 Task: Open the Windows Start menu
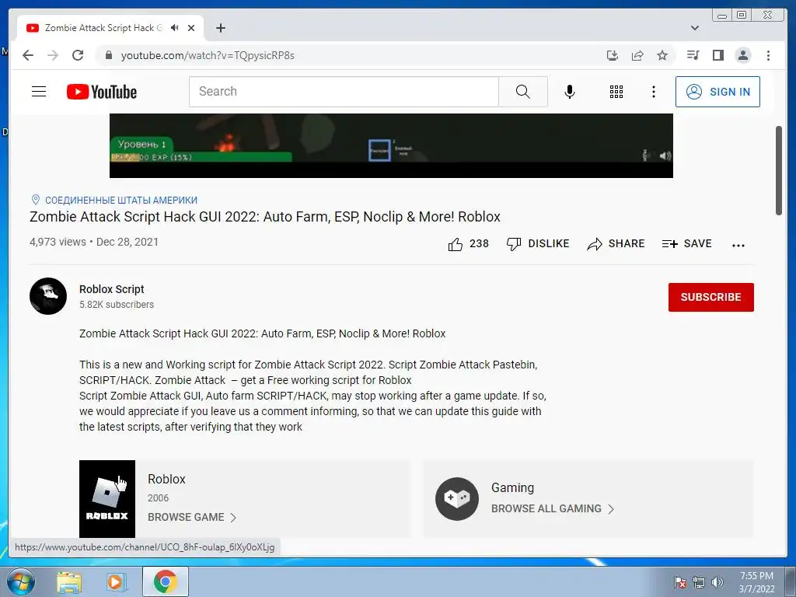click(19, 581)
